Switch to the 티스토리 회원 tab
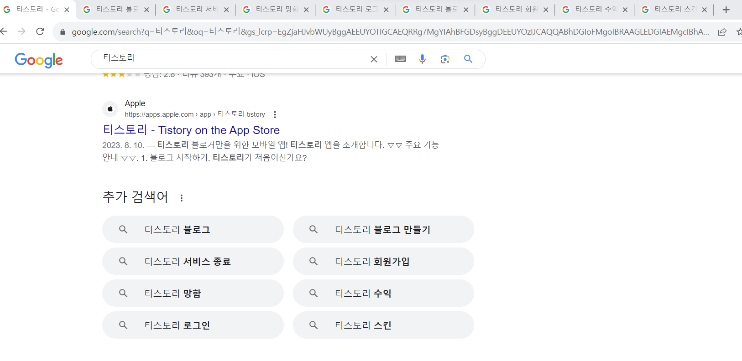This screenshot has width=742, height=361. coord(516,10)
